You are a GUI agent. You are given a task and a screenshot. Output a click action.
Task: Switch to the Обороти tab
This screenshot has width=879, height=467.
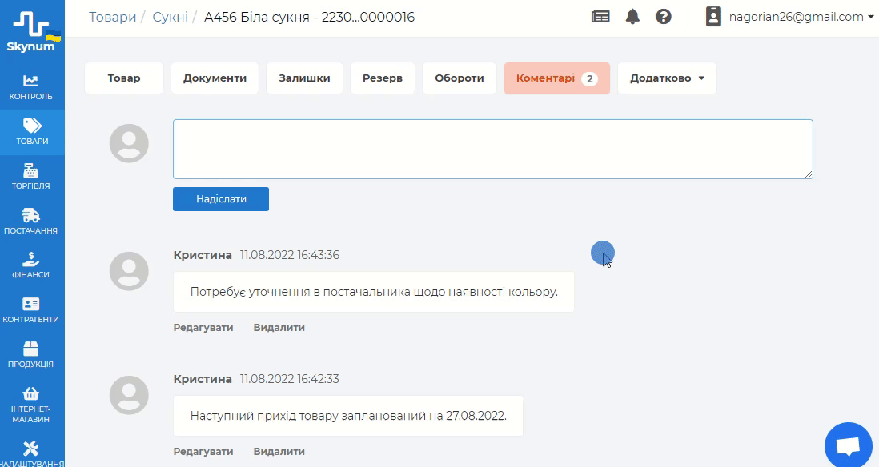[x=460, y=78]
